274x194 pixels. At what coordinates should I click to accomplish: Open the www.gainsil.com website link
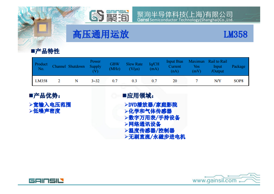click(214, 181)
